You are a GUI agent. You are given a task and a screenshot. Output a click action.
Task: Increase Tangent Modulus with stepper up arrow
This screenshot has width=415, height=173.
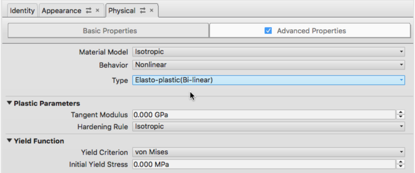pos(401,113)
